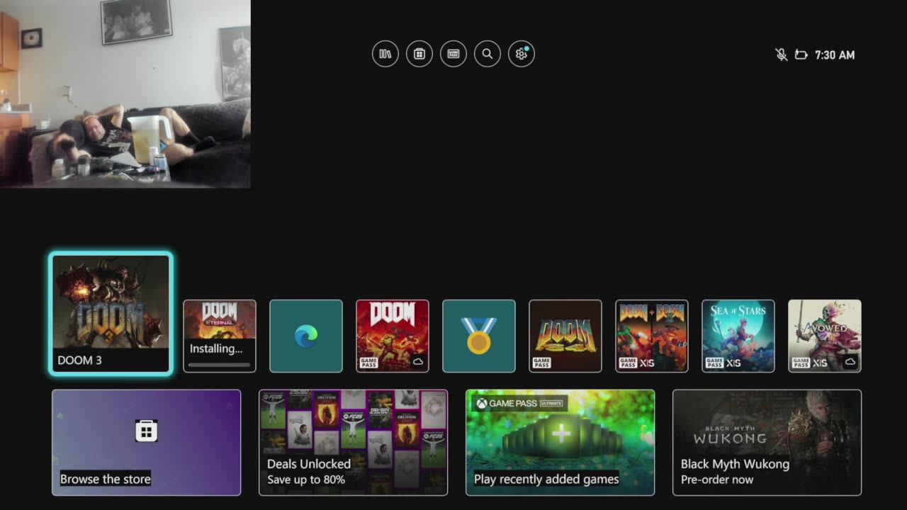Click the DOOM 3 title label
Image resolution: width=907 pixels, height=510 pixels.
[79, 361]
